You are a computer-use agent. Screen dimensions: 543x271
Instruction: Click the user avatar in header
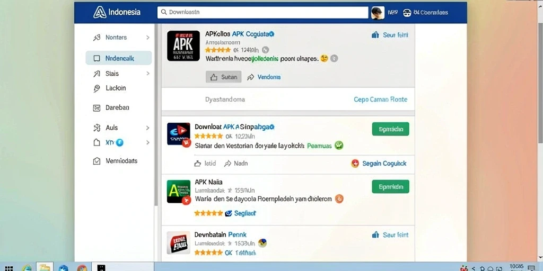pos(378,13)
